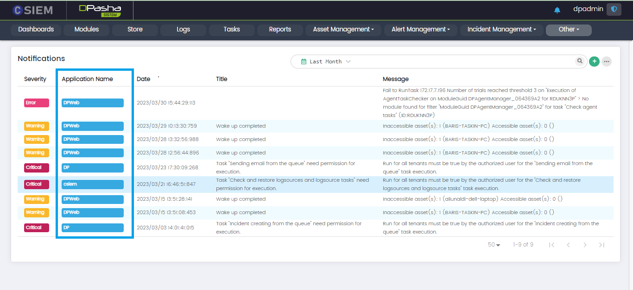Viewport: 633px width, 290px height.
Task: Click the shield icon next to dpadmin
Action: 614,9
